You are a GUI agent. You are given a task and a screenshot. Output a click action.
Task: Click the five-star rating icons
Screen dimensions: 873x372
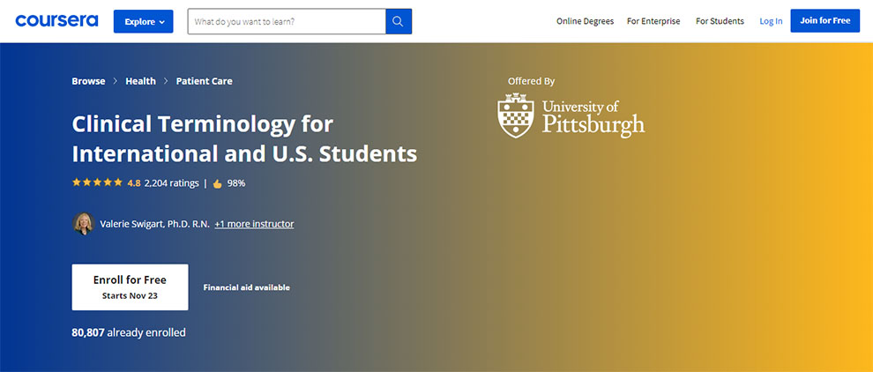[97, 182]
